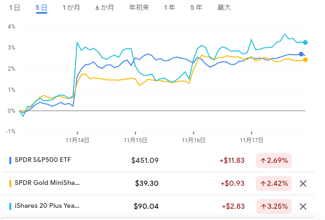Click the blue endpoint dot on chart
Viewport: 325px width, 220px height.
pyautogui.click(x=301, y=54)
